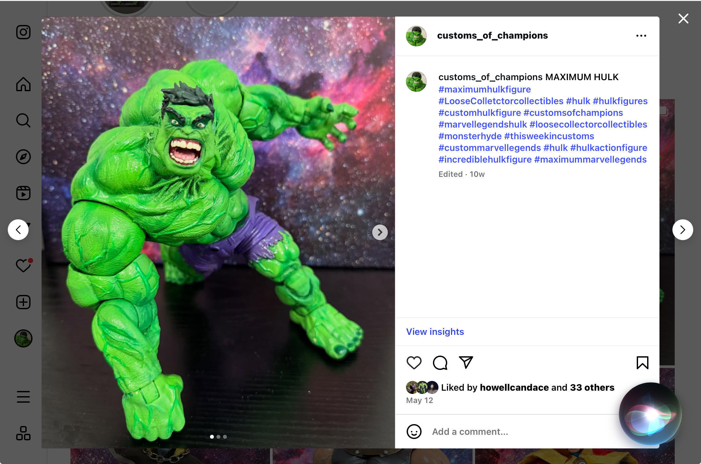Click the Instagram logo icon
Viewport: 701px width, 464px height.
[23, 32]
